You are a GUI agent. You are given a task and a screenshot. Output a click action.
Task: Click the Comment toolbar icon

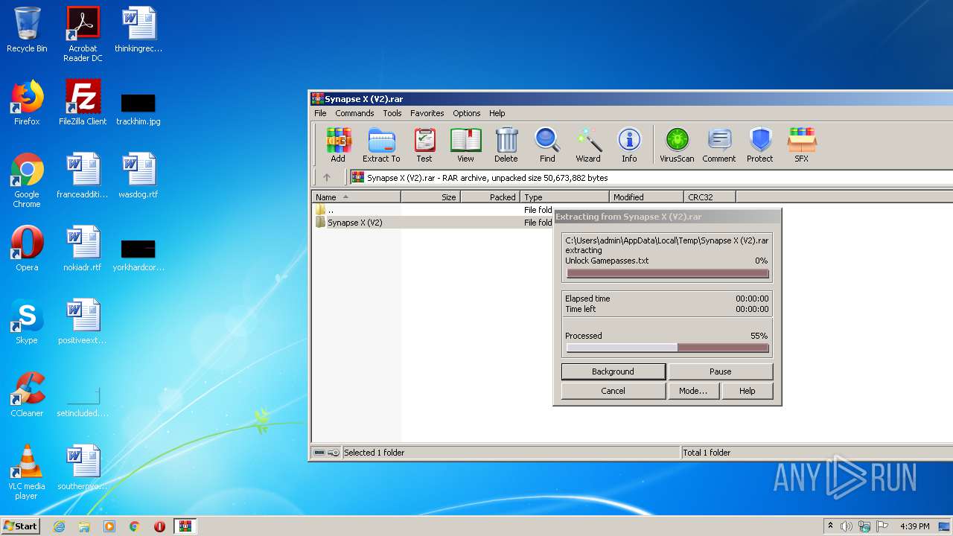coord(718,144)
